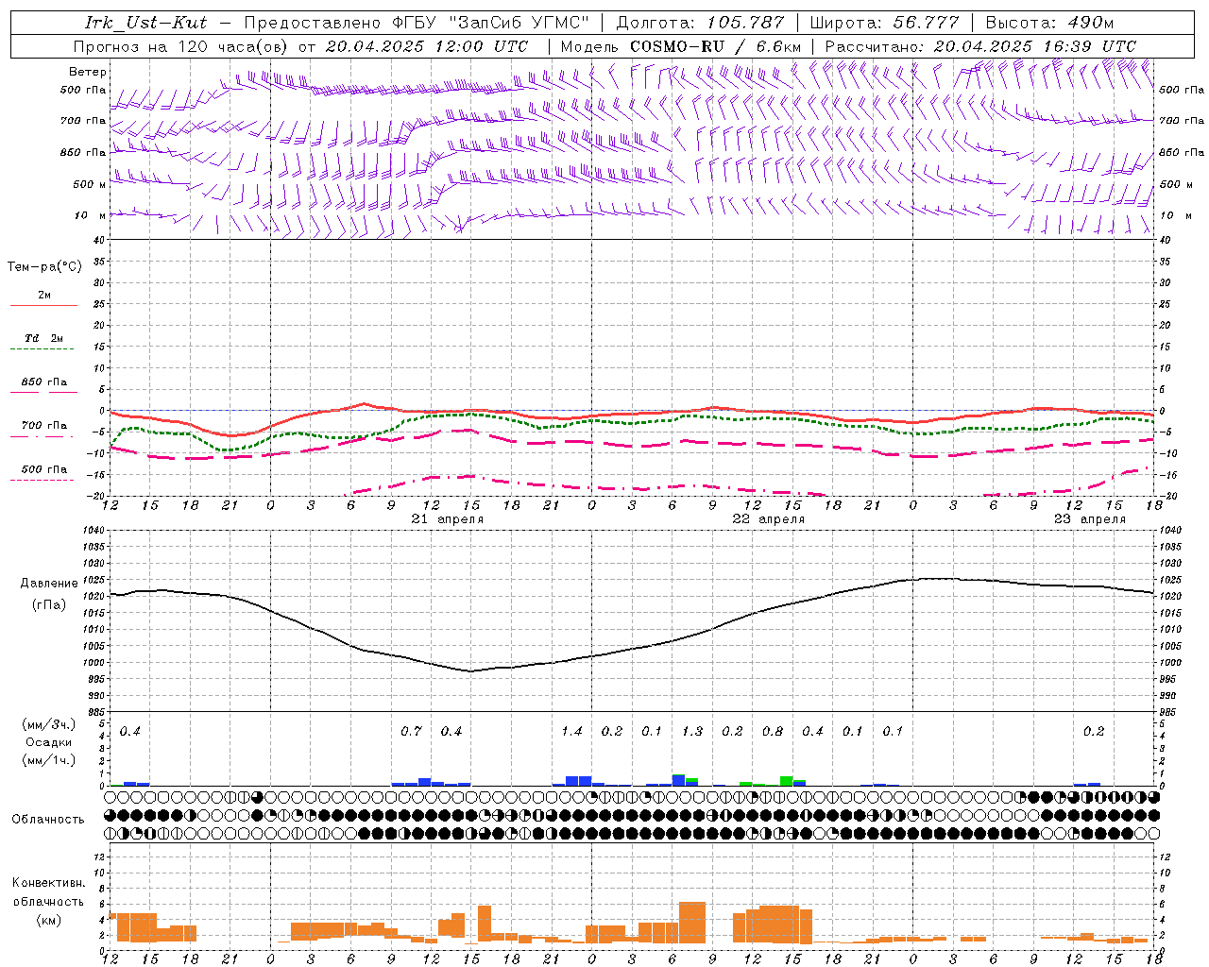The image size is (1209, 967).
Task: Click the 0.8 precipitation amount value
Action: point(773,732)
